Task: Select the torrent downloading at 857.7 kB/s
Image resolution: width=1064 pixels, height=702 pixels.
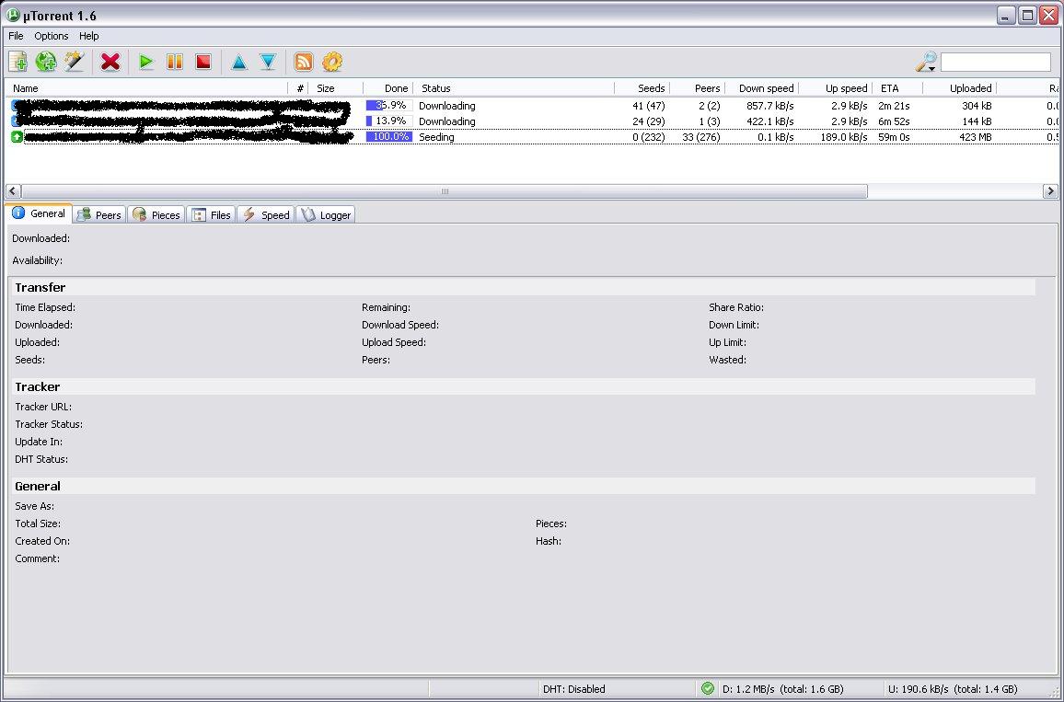Action: (x=533, y=106)
